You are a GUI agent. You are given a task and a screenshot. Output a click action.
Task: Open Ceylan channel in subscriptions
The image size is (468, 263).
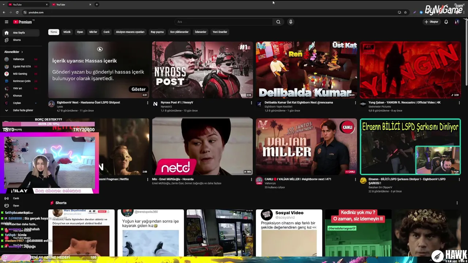coord(20,103)
